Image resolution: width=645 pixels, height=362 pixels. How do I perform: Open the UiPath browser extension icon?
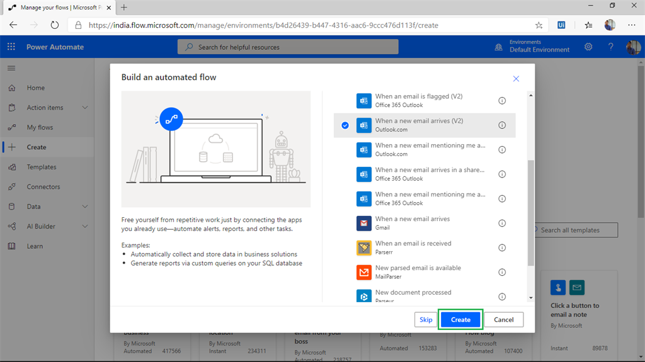click(561, 25)
